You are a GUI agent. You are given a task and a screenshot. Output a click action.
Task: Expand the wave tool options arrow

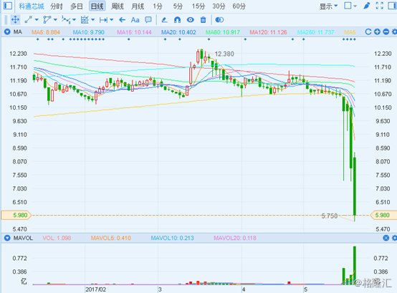coord(74,20)
